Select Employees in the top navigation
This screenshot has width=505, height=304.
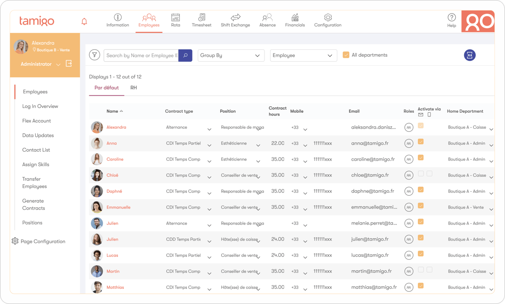(149, 21)
